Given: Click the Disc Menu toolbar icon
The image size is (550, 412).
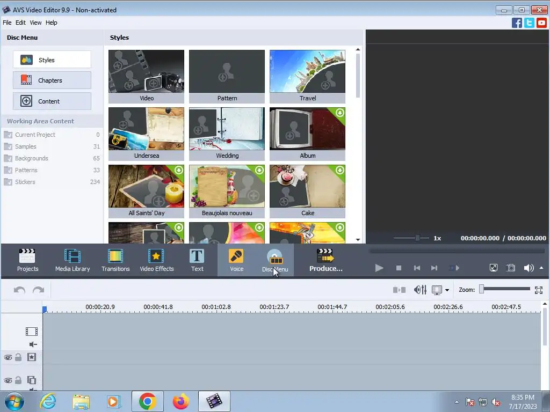Looking at the screenshot, I should pyautogui.click(x=274, y=260).
